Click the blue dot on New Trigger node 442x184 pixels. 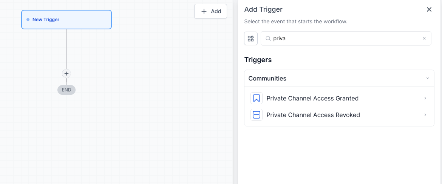pyautogui.click(x=28, y=20)
